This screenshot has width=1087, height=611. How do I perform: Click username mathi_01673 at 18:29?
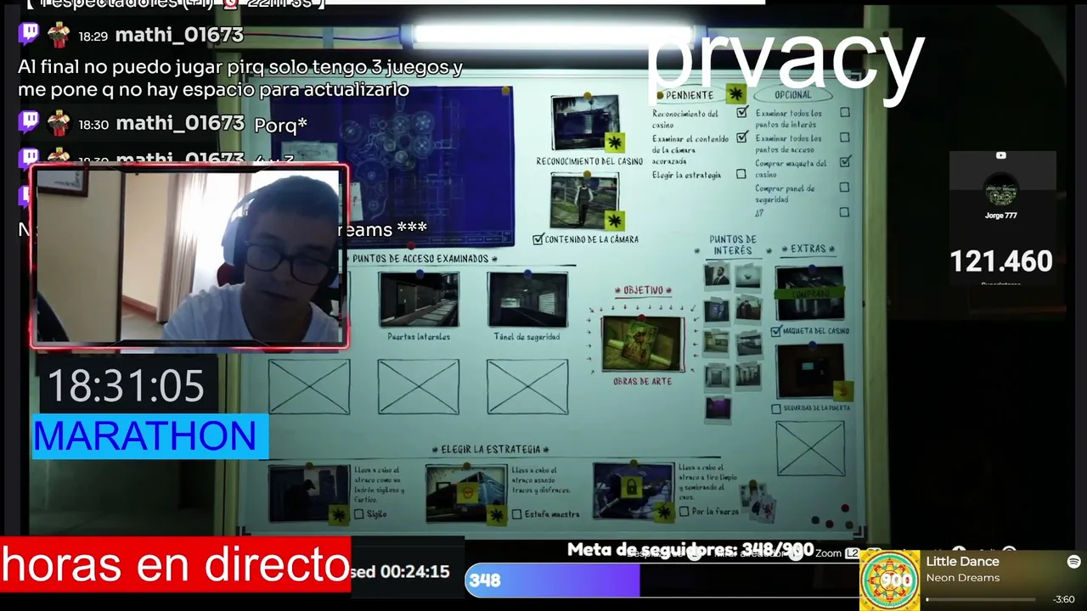[x=179, y=35]
